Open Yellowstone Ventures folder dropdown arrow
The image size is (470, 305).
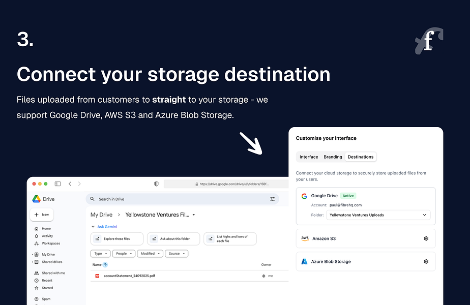[194, 215]
